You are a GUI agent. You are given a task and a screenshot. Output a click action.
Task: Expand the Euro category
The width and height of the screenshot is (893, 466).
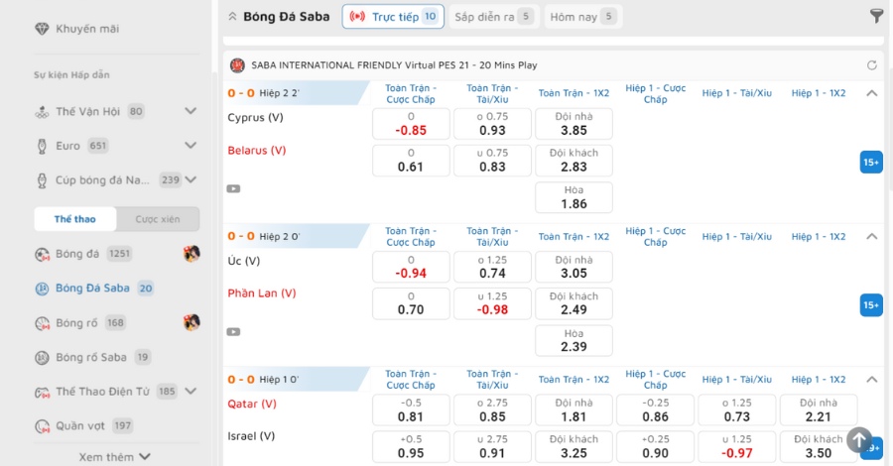(x=191, y=145)
